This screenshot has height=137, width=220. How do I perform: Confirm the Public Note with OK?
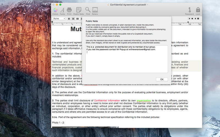click(162, 79)
